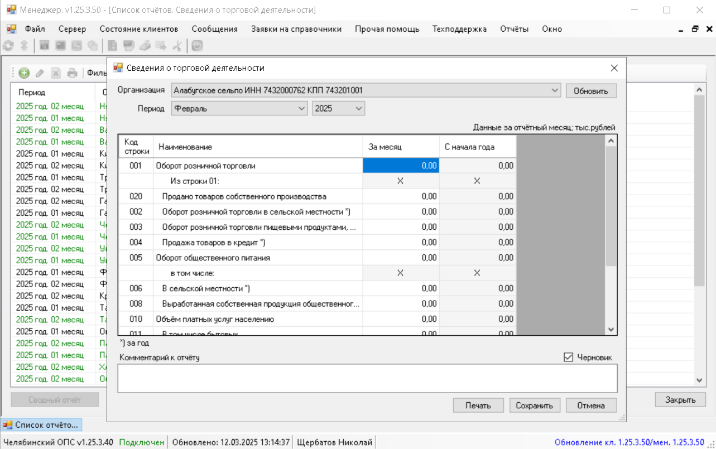
Task: Open the Сообщения menu
Action: 214,29
